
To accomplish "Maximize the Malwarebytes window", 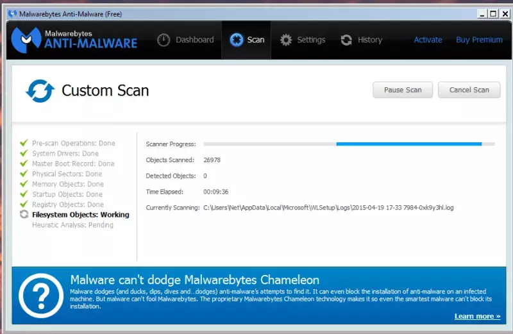I will coord(493,13).
